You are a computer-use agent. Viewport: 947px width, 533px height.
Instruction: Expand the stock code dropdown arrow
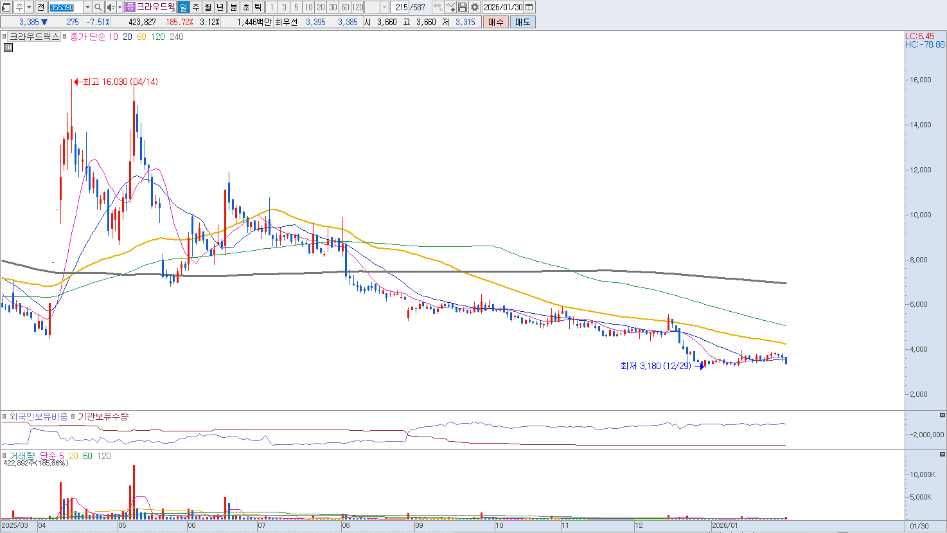pyautogui.click(x=87, y=7)
